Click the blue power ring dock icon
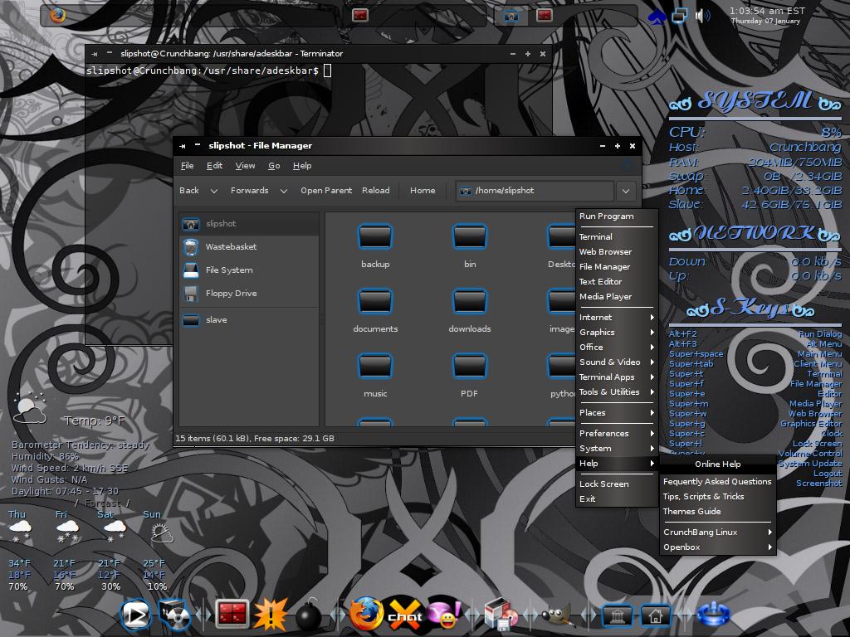Image resolution: width=850 pixels, height=637 pixels. point(713,615)
